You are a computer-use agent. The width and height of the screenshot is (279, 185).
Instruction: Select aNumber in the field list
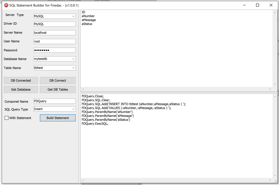pyautogui.click(x=88, y=16)
